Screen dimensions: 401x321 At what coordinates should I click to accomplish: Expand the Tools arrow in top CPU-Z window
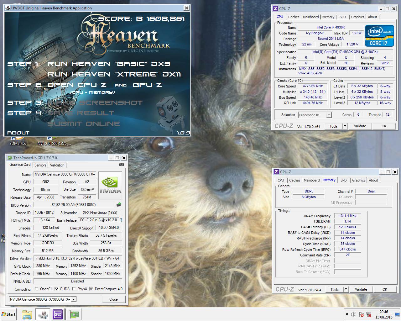345,126
